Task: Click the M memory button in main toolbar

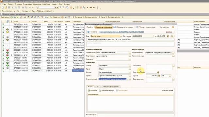Action: point(88,7)
